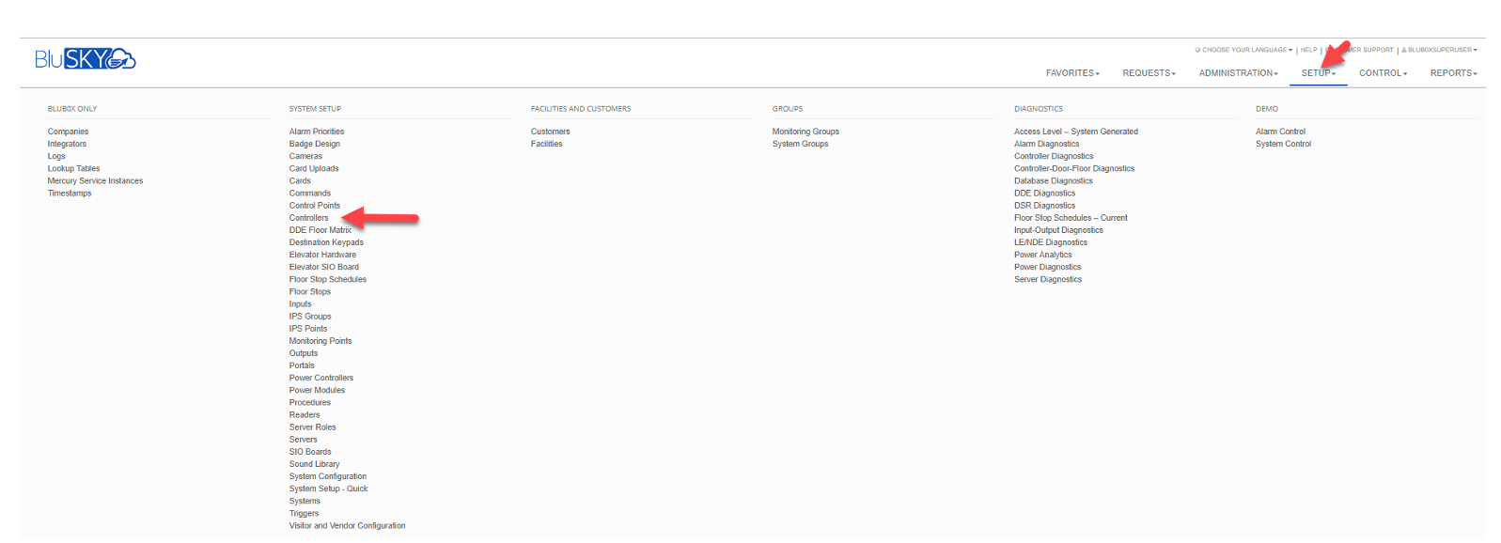Open Visitor and Vendor Configuration

click(347, 526)
